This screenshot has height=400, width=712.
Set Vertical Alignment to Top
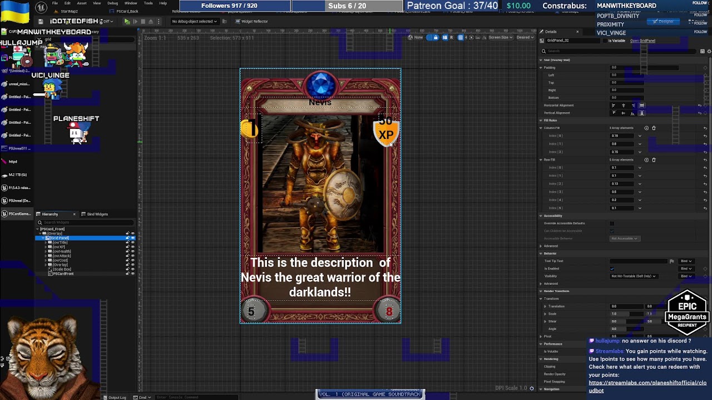coord(614,113)
